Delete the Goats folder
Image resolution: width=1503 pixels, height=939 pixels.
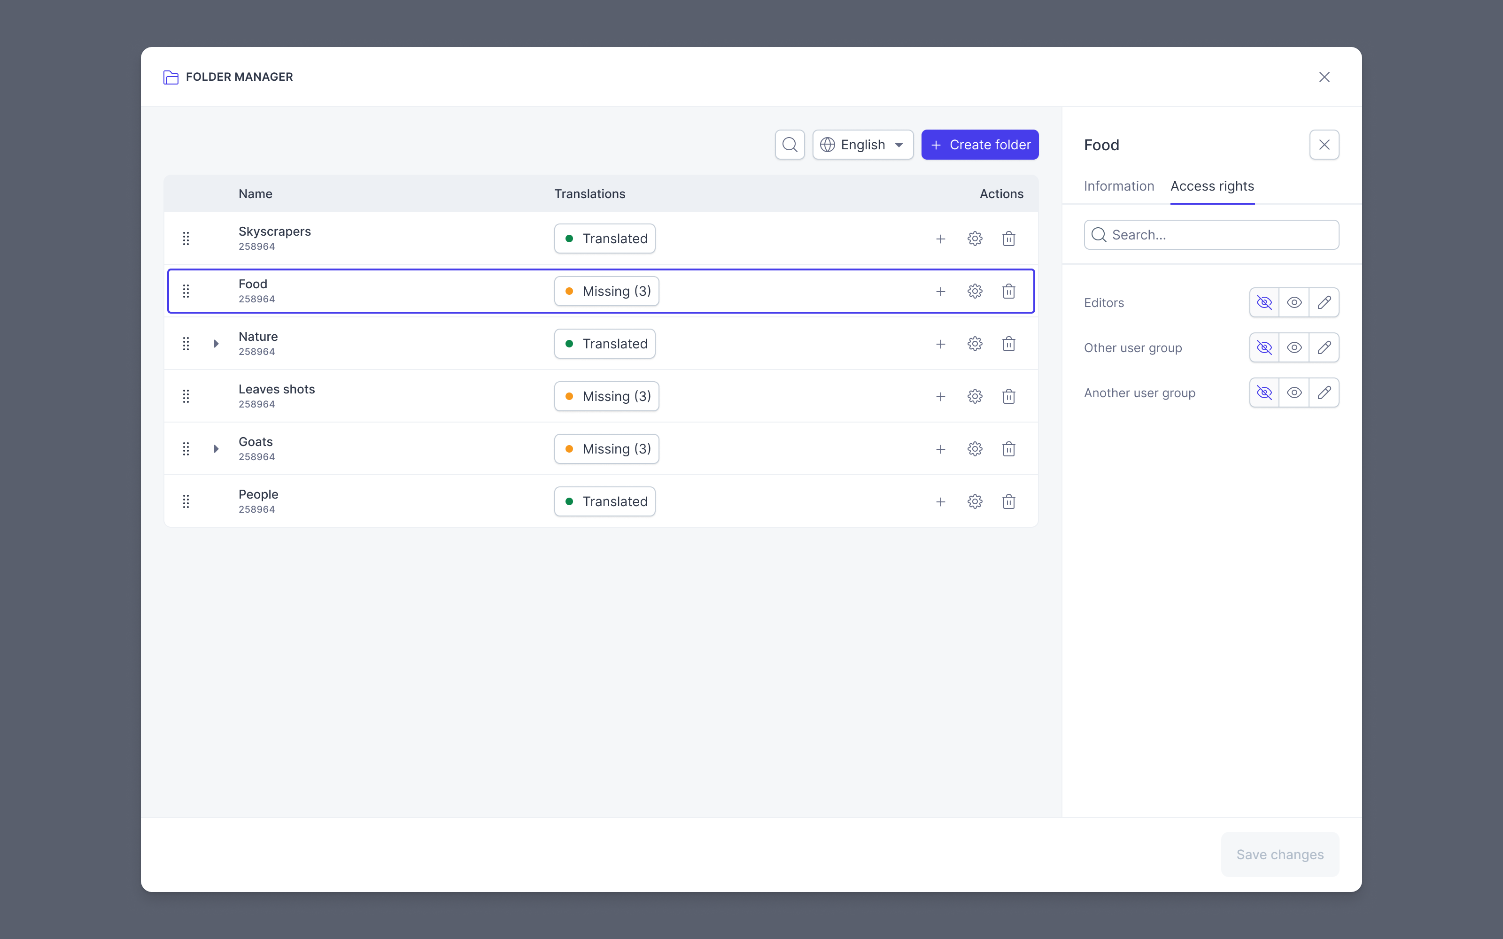(x=1008, y=448)
